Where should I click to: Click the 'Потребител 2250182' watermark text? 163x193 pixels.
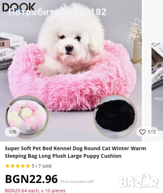pyautogui.click(x=57, y=12)
